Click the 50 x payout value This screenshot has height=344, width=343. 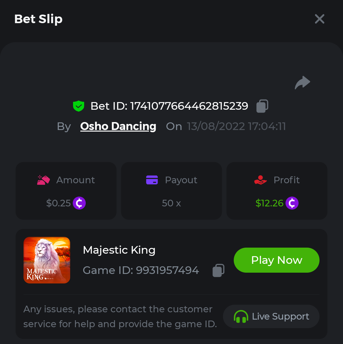coord(171,203)
